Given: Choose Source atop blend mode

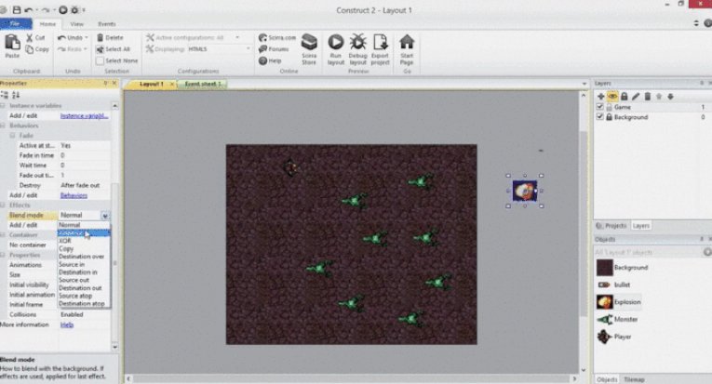Looking at the screenshot, I should 84,296.
